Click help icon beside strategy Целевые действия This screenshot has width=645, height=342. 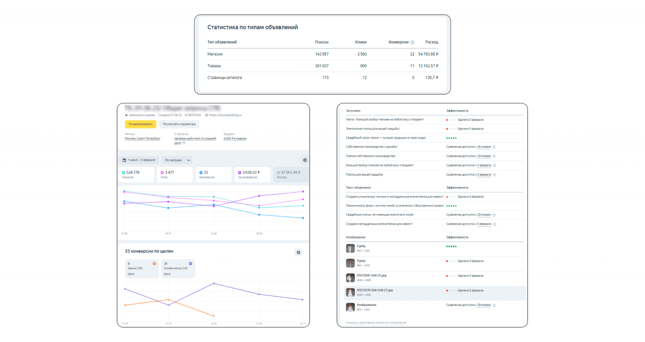184,143
